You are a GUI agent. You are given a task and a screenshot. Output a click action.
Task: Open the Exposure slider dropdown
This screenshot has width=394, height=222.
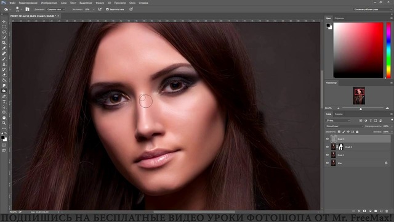pos(94,9)
